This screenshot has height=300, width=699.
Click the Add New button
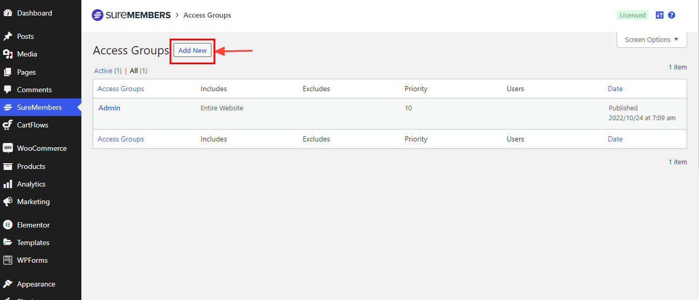192,50
